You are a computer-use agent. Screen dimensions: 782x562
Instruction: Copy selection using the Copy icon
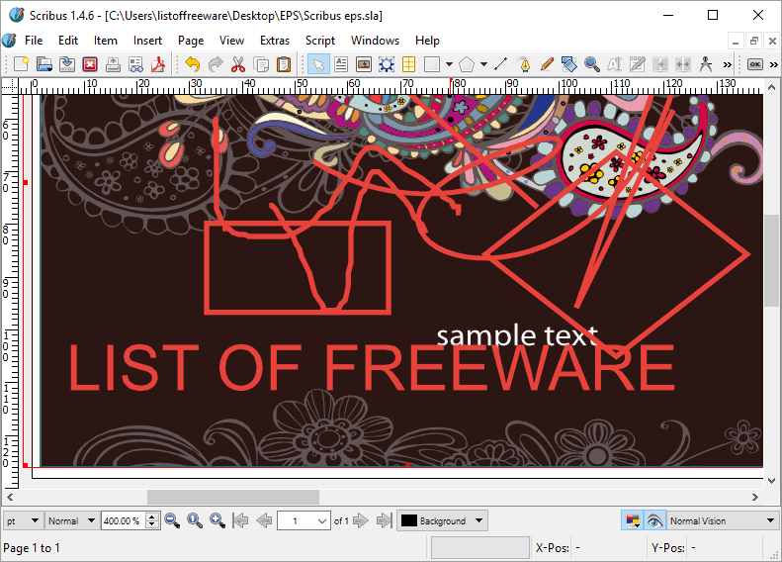261,64
